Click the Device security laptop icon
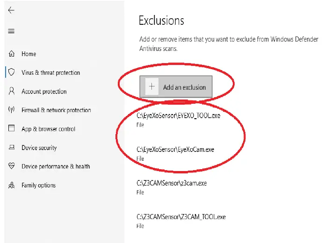323x243 pixels. [x=12, y=148]
